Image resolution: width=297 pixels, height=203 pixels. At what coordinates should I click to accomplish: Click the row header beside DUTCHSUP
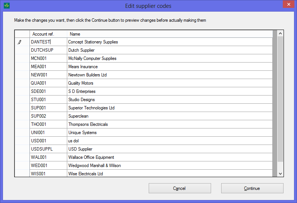(22, 50)
